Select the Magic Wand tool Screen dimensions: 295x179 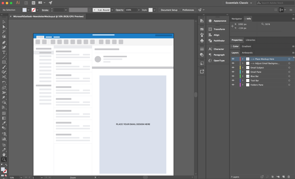(x=4, y=32)
